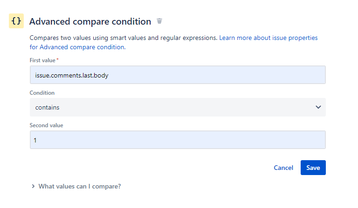Cancel the condition edit

click(283, 168)
